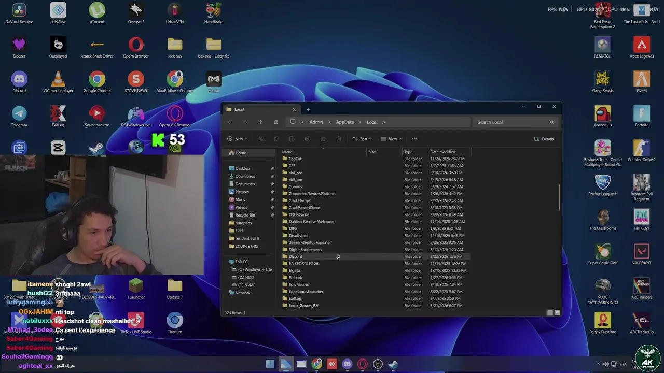The height and width of the screenshot is (373, 664).
Task: Open the New dropdown in Explorer
Action: pos(238,139)
